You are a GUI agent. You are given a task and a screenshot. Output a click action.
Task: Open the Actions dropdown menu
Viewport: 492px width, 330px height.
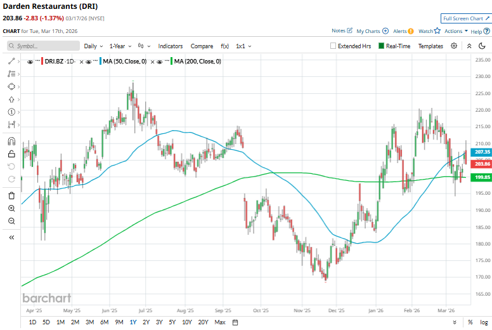point(456,30)
